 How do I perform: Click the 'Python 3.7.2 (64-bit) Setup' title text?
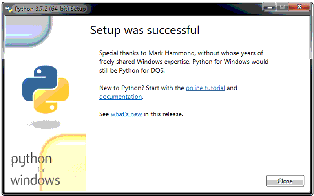pyautogui.click(x=50, y=9)
